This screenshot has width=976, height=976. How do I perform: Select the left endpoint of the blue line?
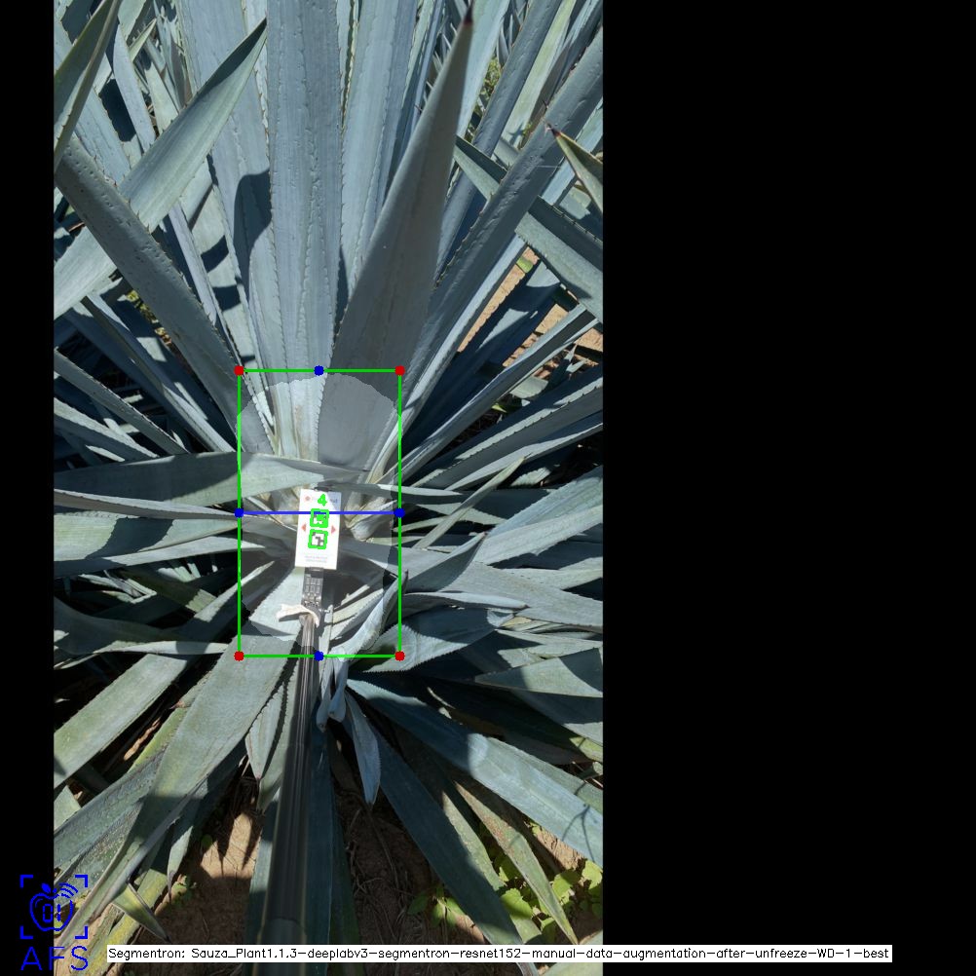240,512
